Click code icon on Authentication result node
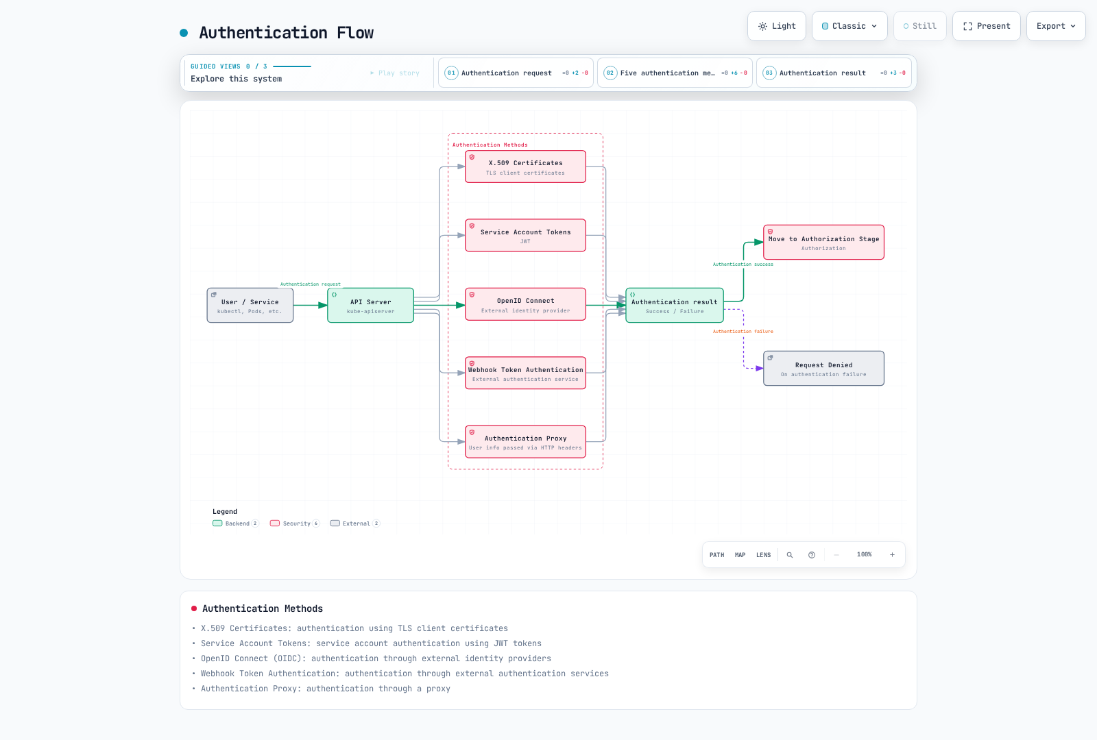 [632, 295]
